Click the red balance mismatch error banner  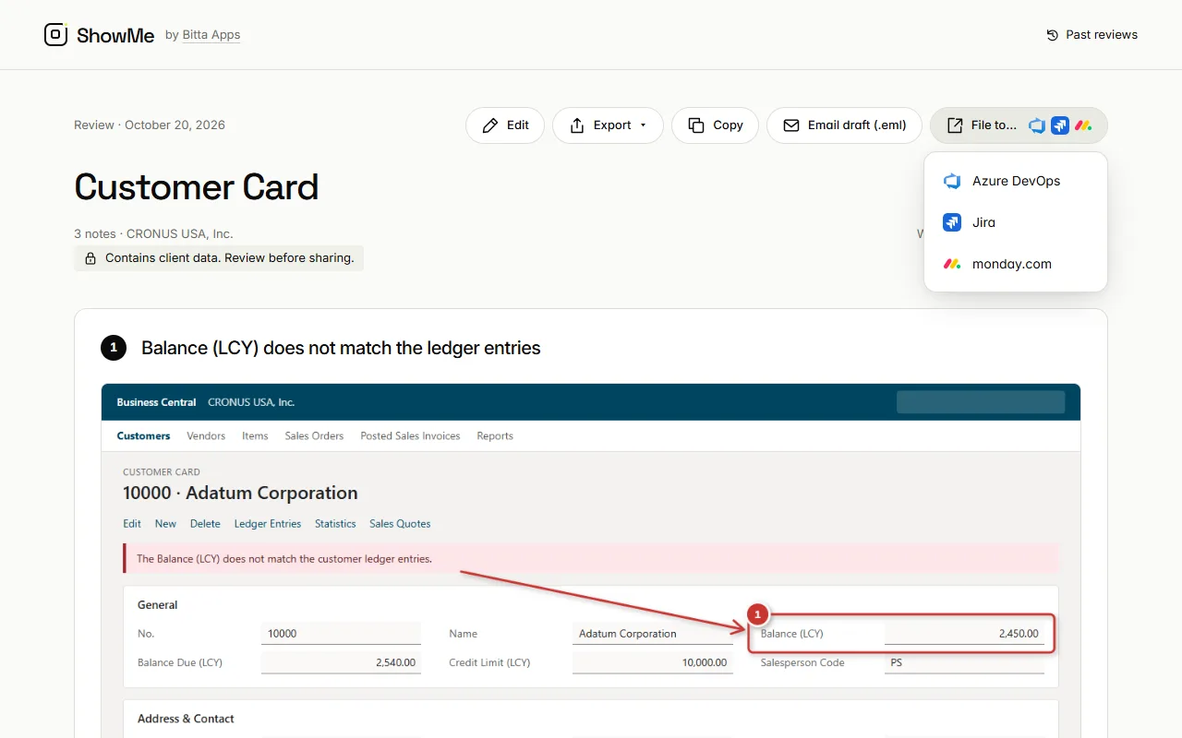[591, 559]
